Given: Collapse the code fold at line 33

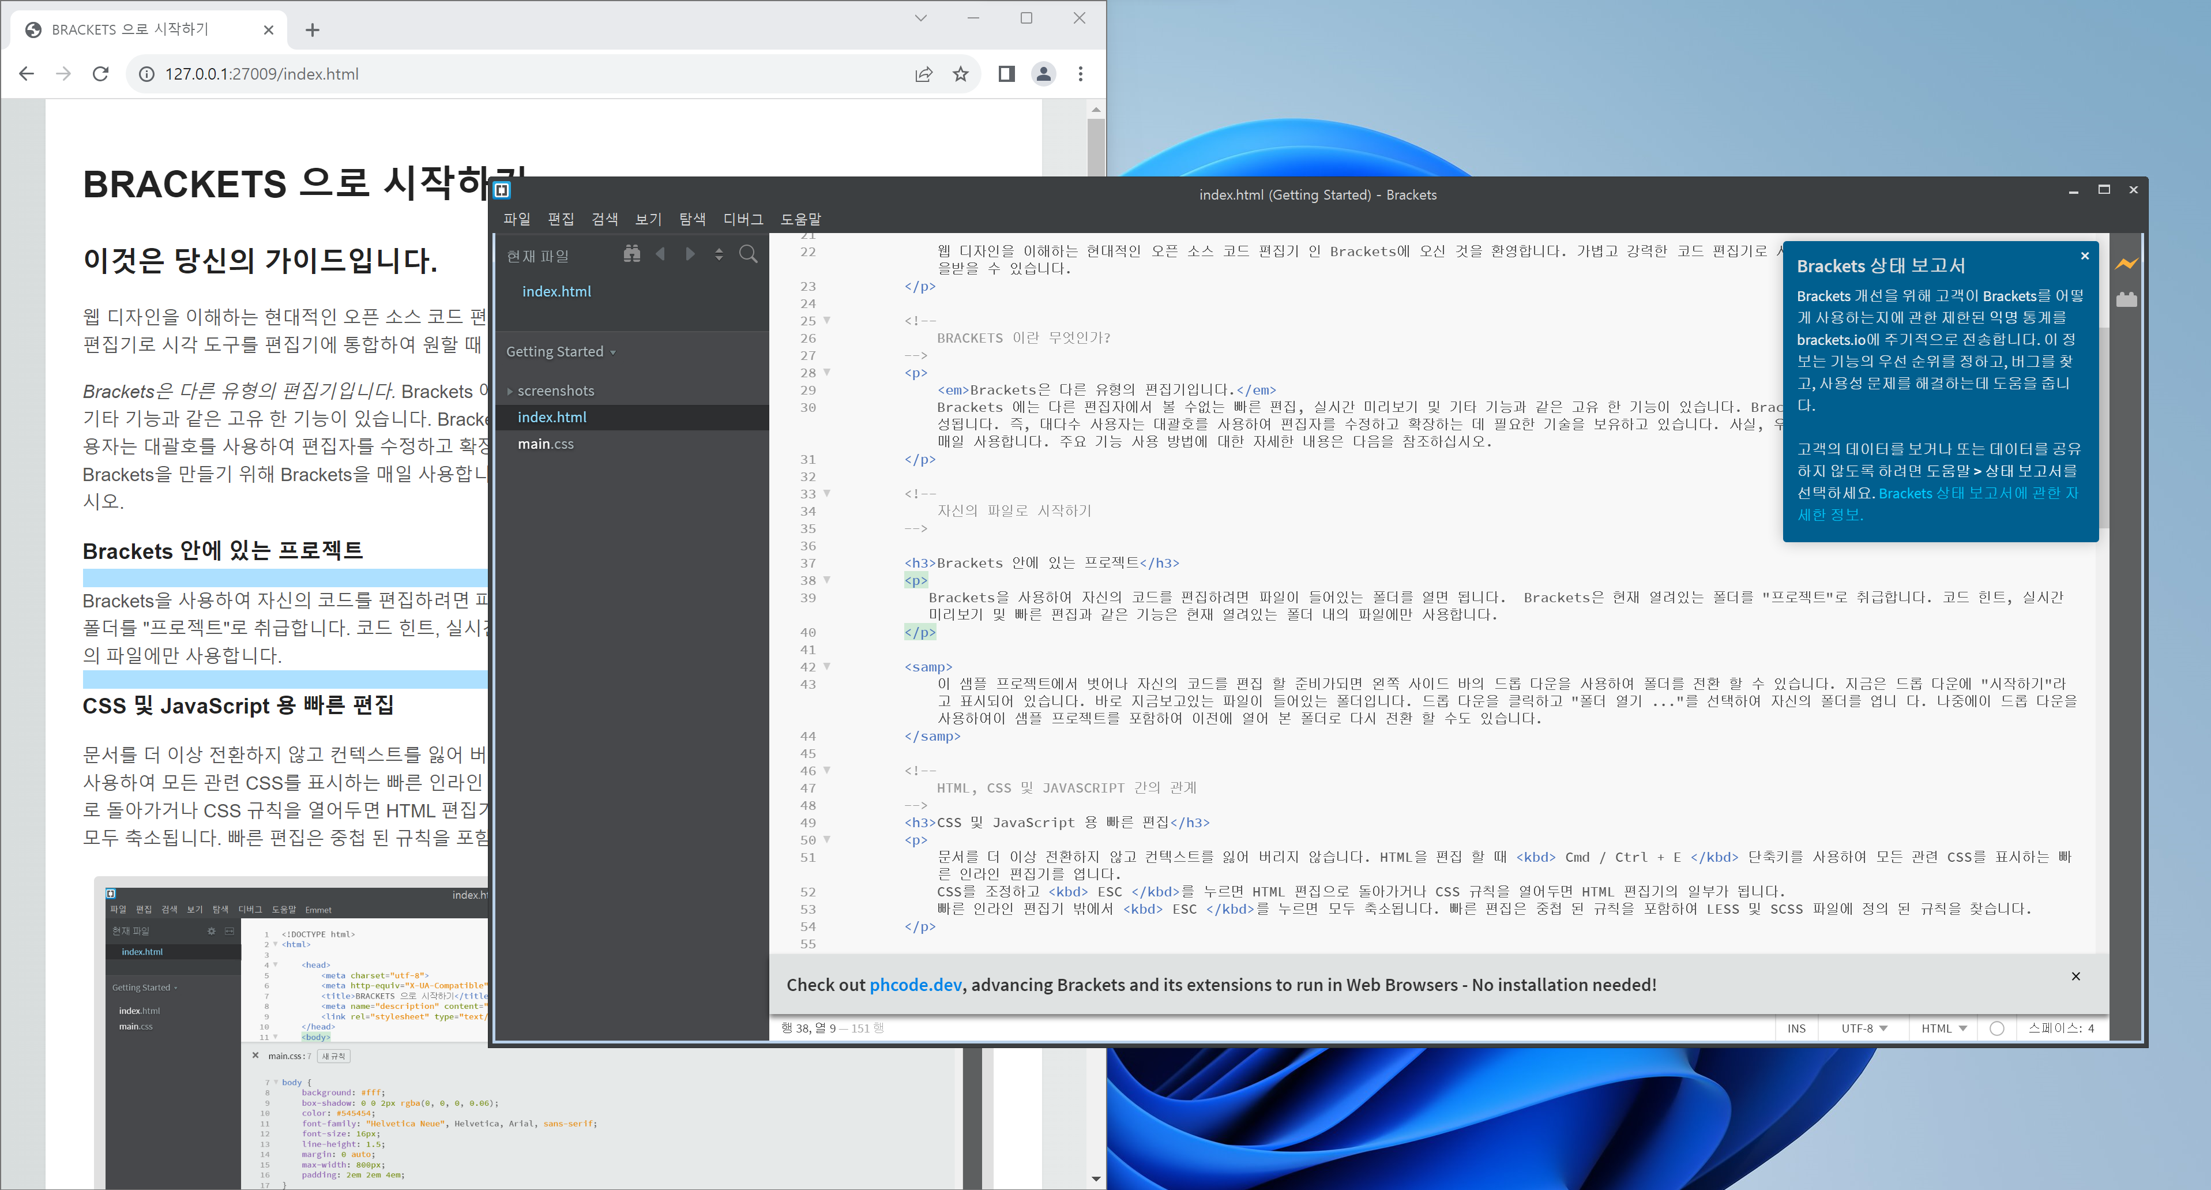Looking at the screenshot, I should coord(828,494).
